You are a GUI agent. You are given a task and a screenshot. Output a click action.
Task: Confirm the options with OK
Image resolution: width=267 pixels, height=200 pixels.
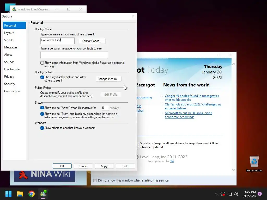point(62,166)
